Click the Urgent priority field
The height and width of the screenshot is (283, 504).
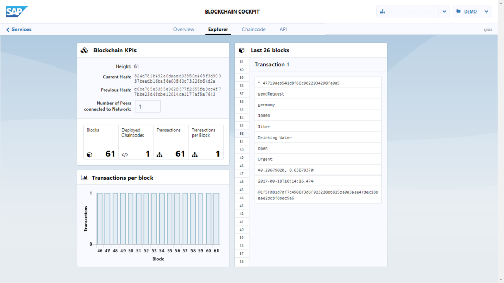(x=318, y=159)
